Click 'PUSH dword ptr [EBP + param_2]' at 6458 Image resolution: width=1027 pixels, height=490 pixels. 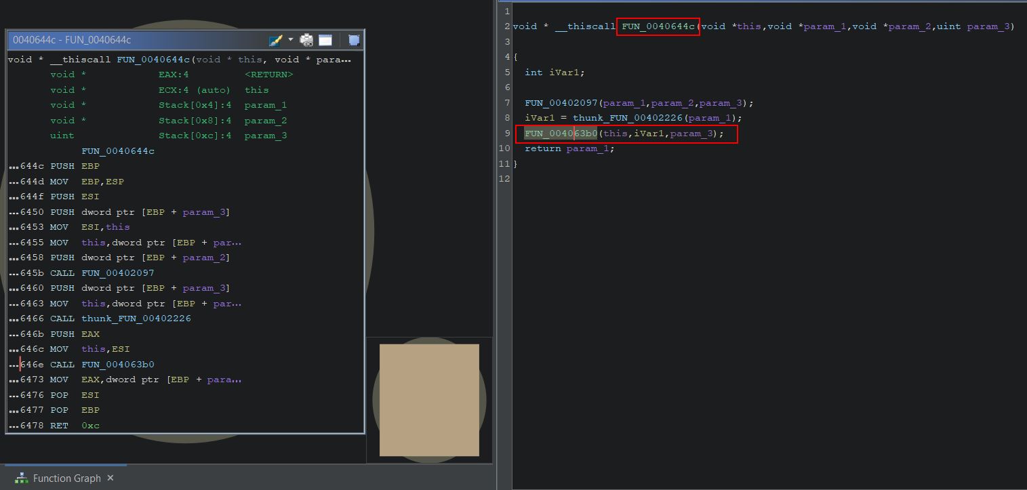(140, 258)
